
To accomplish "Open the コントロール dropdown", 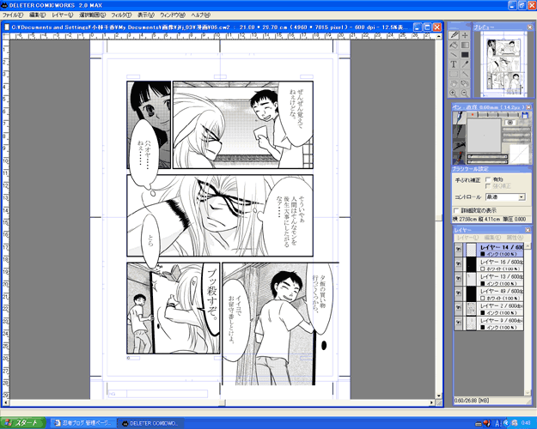I will [x=505, y=197].
